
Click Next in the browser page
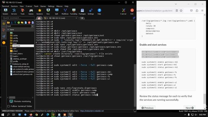pyautogui.click(x=189, y=108)
